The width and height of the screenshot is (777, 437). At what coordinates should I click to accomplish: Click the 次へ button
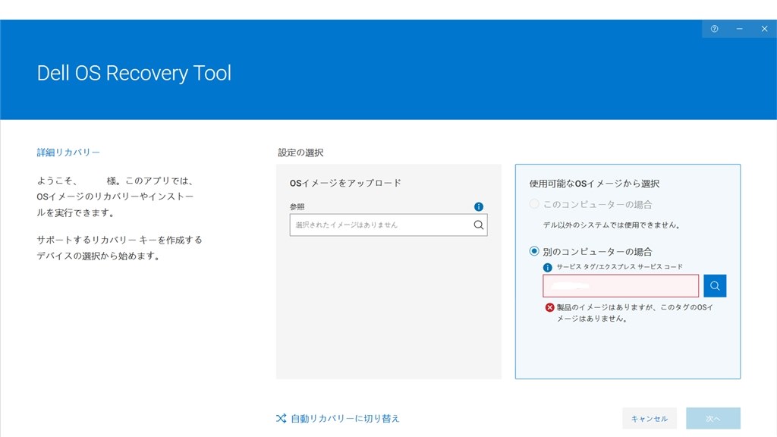click(713, 419)
